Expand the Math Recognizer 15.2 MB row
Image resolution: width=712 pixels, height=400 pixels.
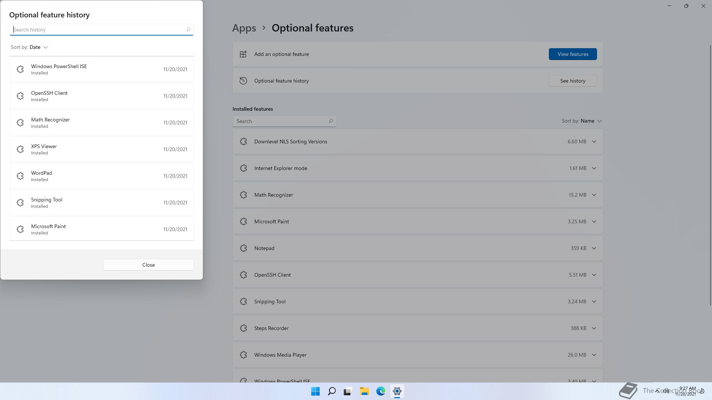pos(594,195)
